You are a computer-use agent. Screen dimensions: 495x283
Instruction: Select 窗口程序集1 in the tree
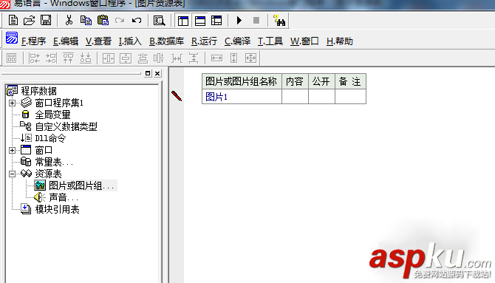59,103
